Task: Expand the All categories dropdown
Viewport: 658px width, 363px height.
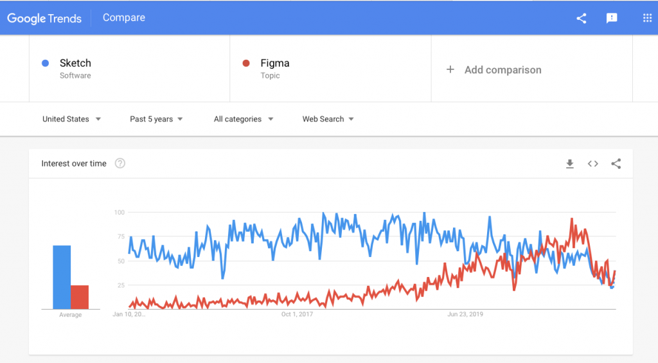Action: [244, 120]
